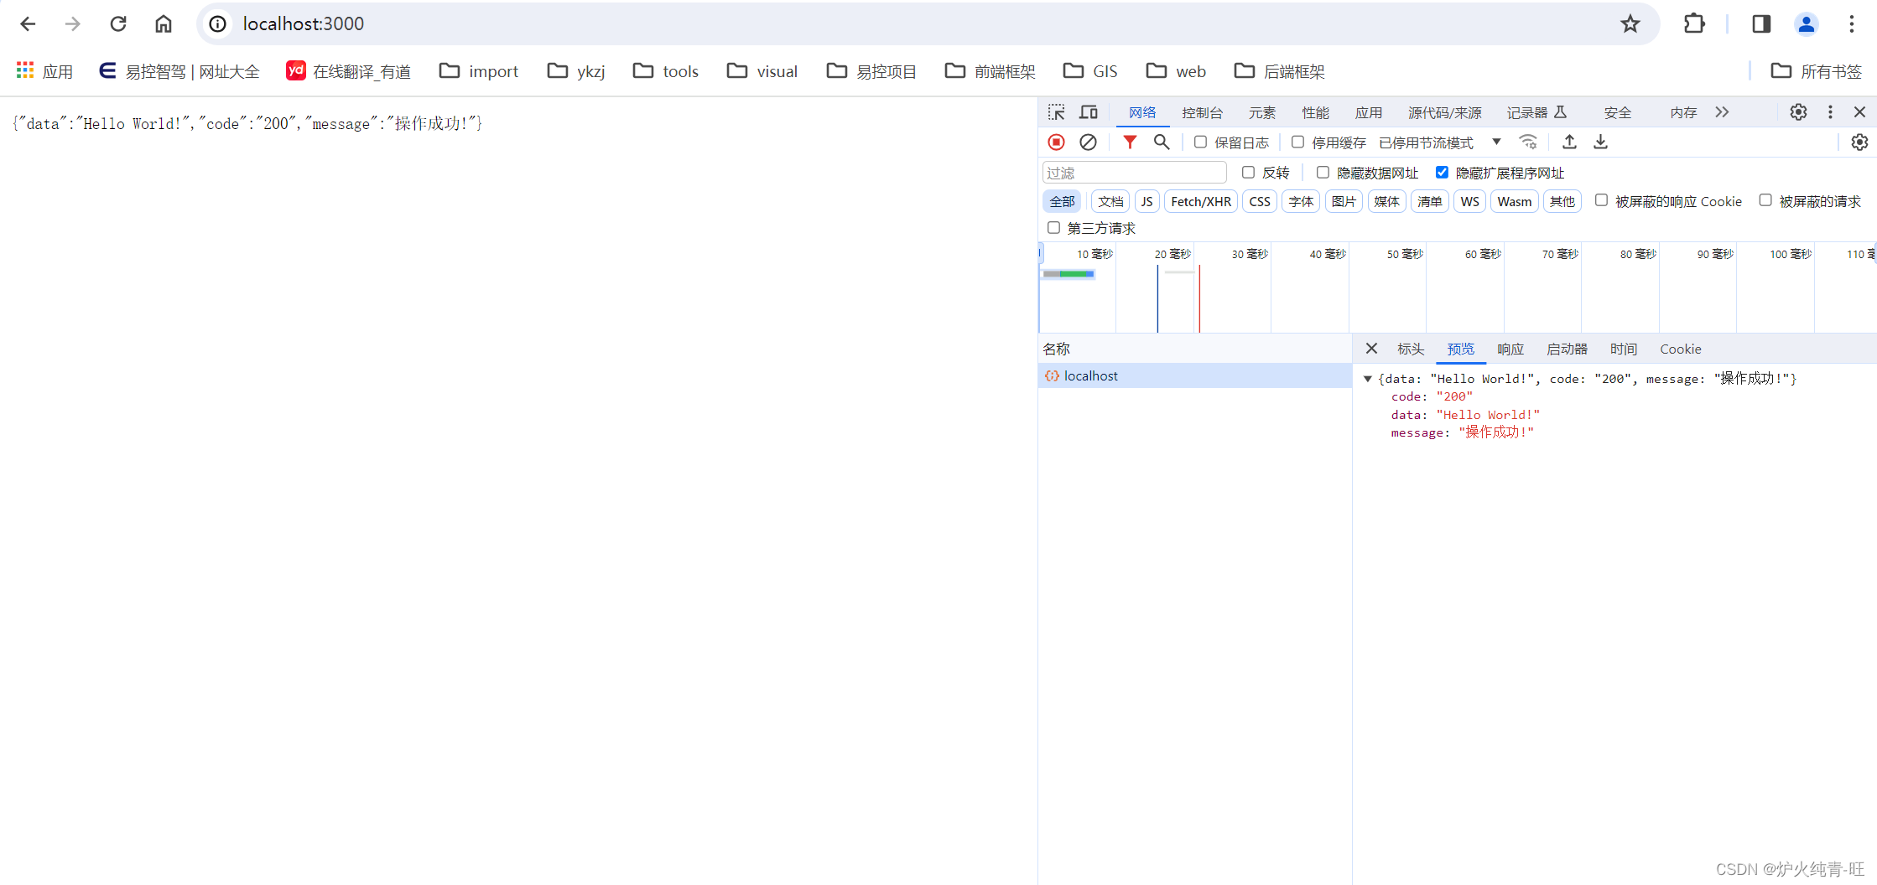View site information icon in address bar

[218, 23]
